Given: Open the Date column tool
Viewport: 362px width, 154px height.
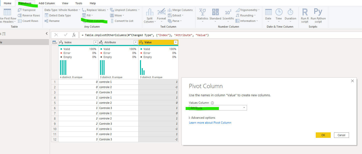Looking at the screenshot, I should point(268,15).
